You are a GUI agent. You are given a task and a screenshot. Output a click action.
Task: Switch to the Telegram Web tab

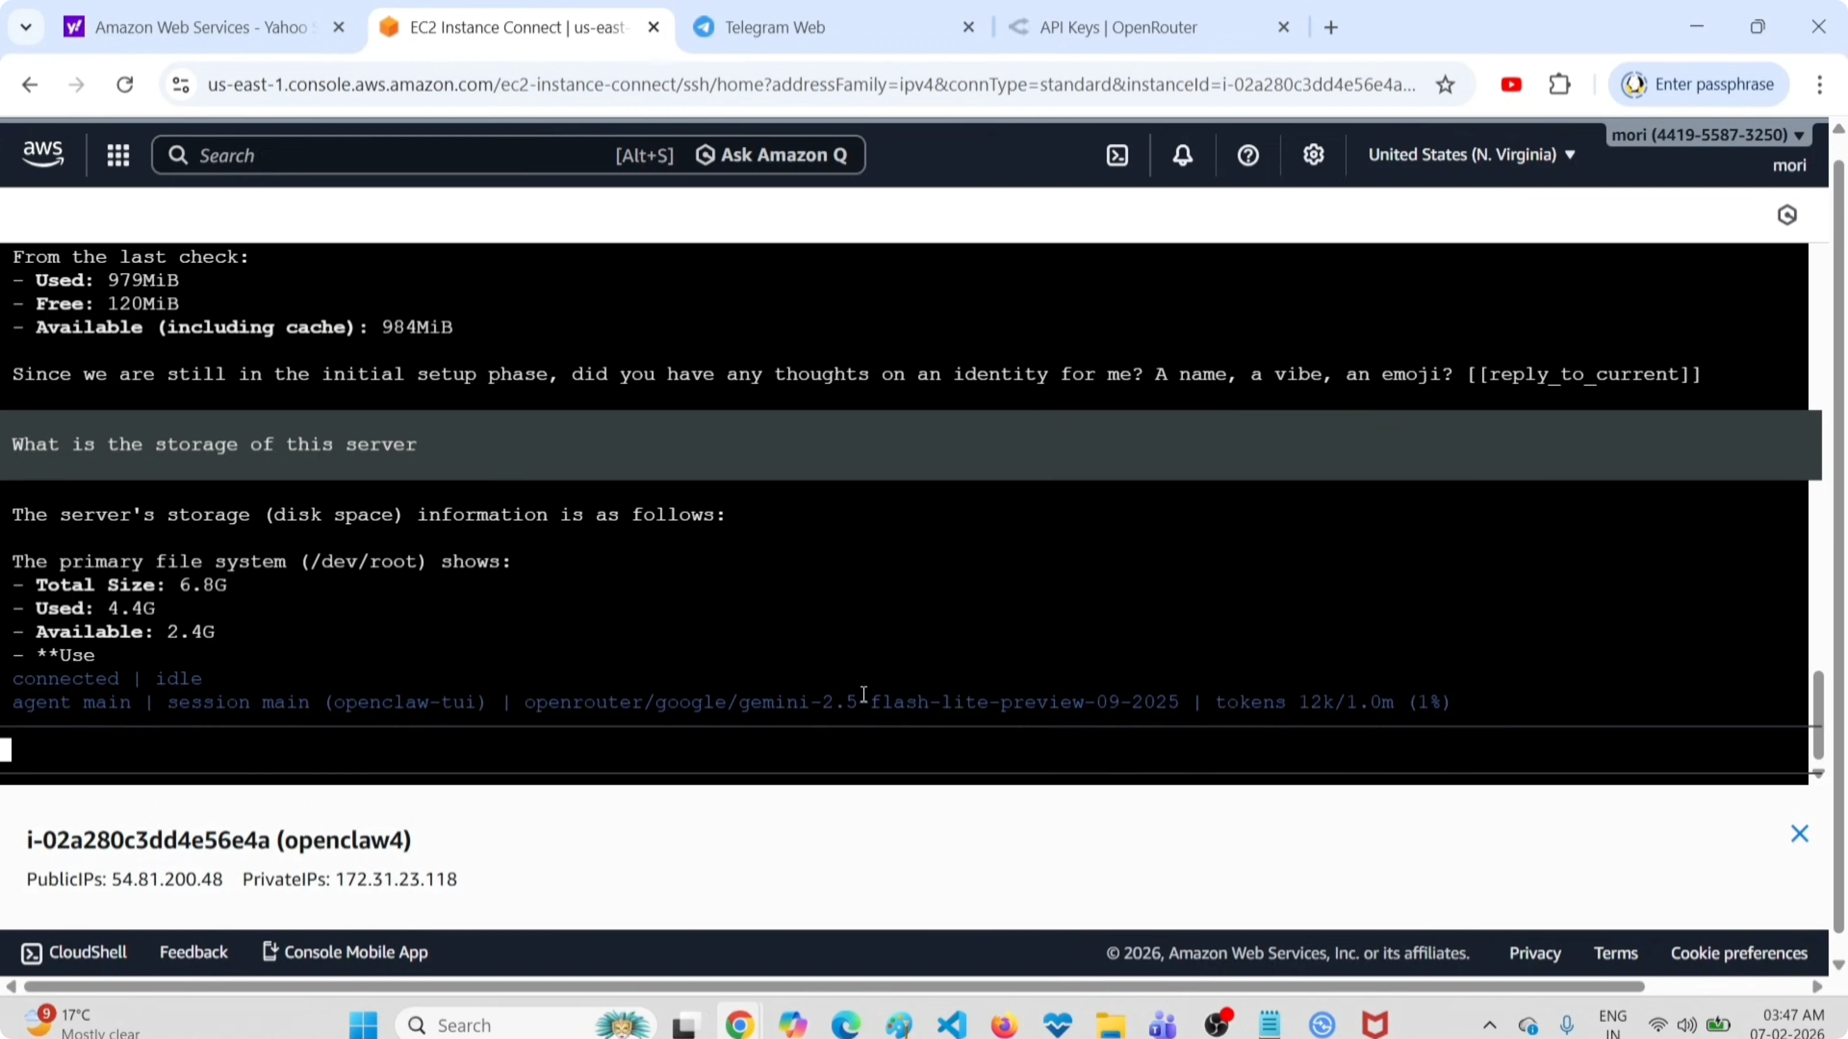coord(775,27)
